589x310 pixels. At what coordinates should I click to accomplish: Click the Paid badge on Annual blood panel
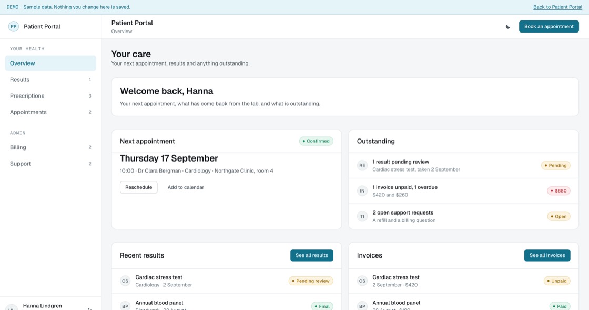tap(560, 306)
